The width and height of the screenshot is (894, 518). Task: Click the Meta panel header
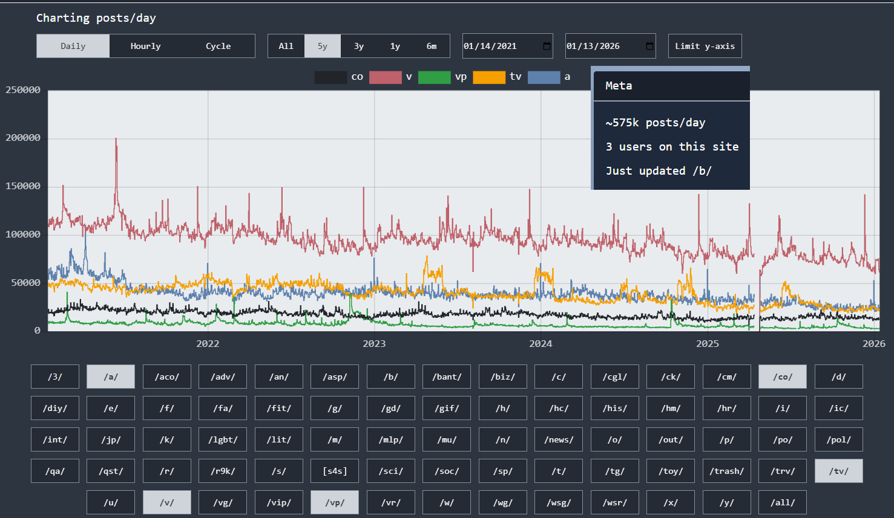click(x=672, y=86)
